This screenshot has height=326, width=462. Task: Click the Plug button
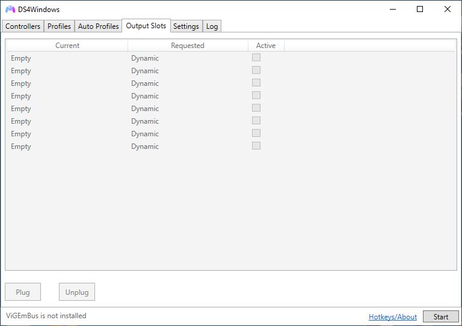point(23,292)
